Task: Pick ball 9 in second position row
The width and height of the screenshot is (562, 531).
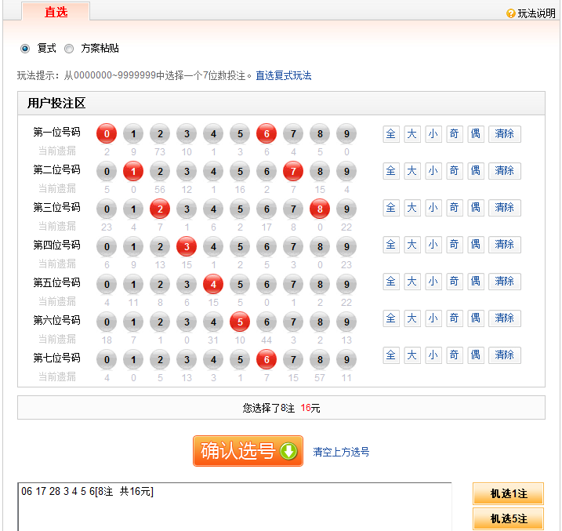Action: click(x=346, y=170)
